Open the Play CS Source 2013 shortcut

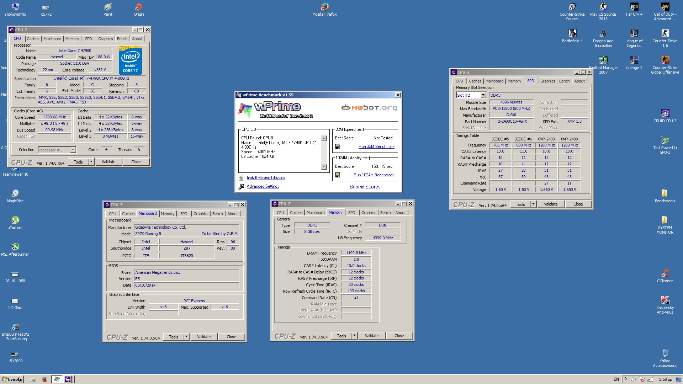pos(603,12)
